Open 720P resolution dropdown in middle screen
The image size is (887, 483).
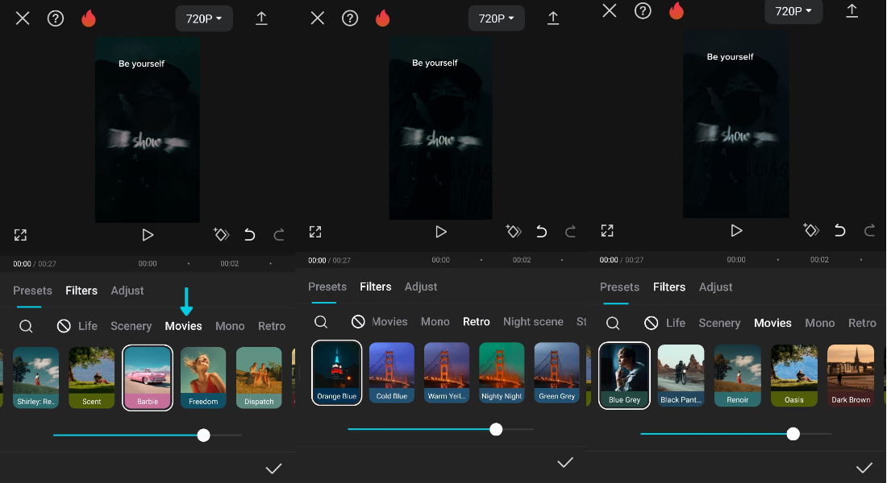pyautogui.click(x=496, y=19)
